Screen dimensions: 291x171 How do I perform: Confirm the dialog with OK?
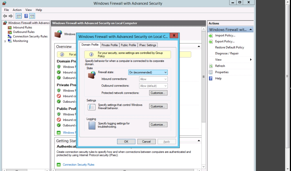point(126,141)
